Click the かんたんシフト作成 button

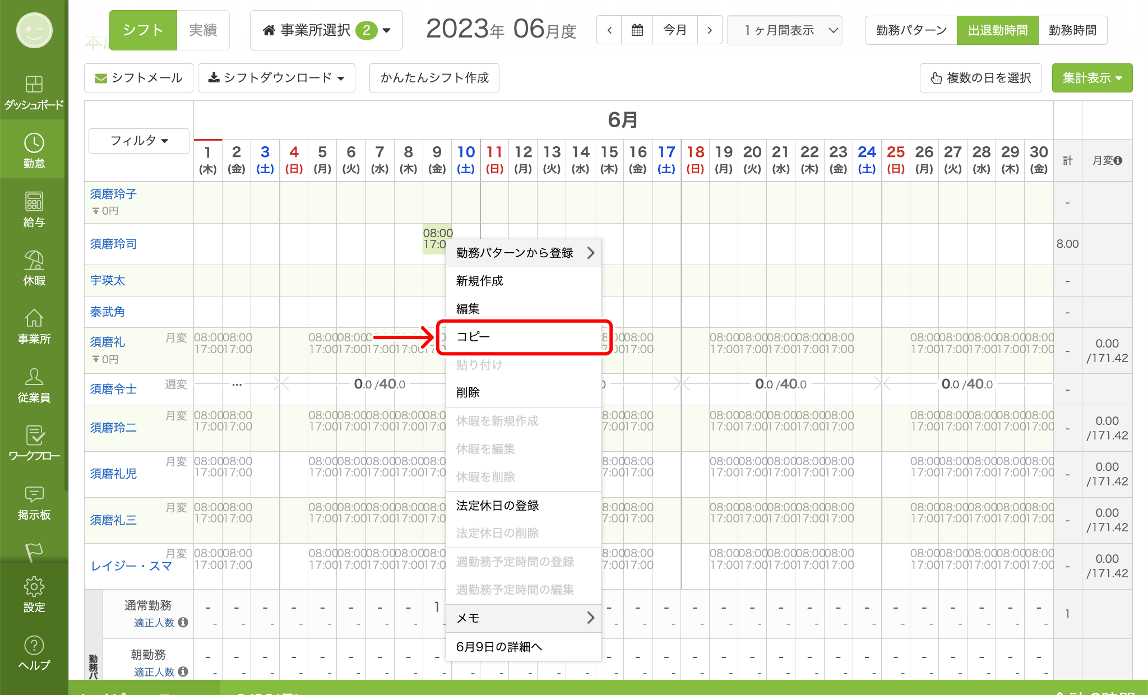[x=434, y=78]
